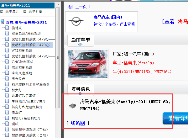Open the 制动灯/高位制动灯 tree item

[x=26, y=118]
